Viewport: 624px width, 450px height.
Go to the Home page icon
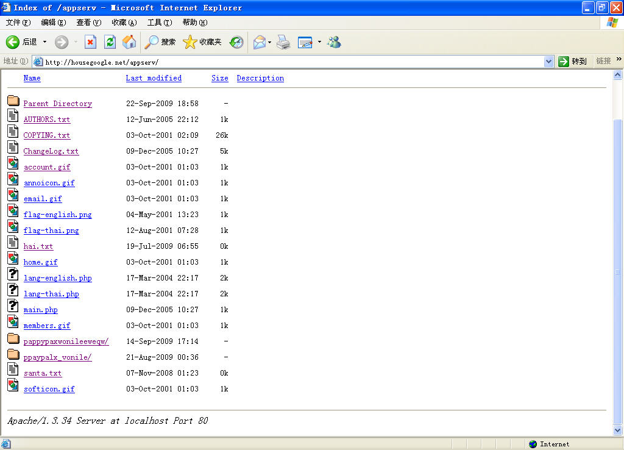[129, 42]
